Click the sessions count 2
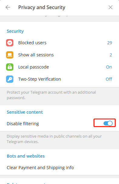This screenshot has height=184, width=119. [111, 55]
